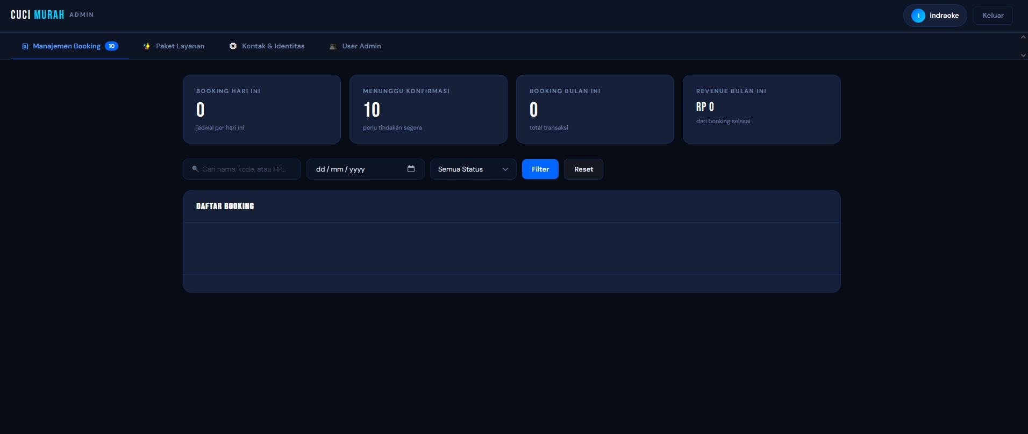Click the dd/mm/yyyy date field

tap(366, 169)
